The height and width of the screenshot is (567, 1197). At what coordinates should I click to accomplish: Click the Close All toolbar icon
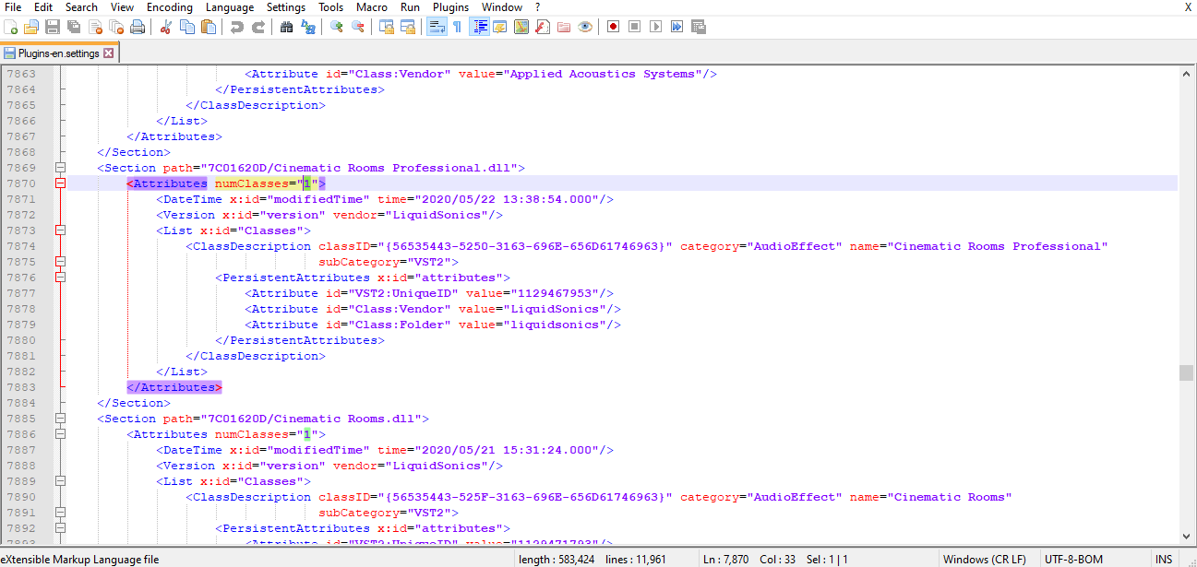point(116,27)
